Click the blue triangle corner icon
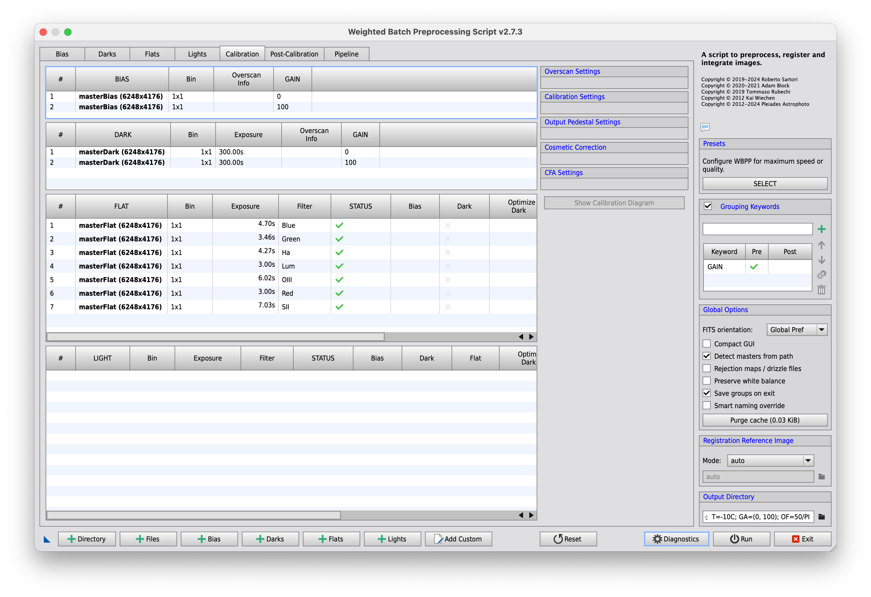871x597 pixels. [x=47, y=539]
